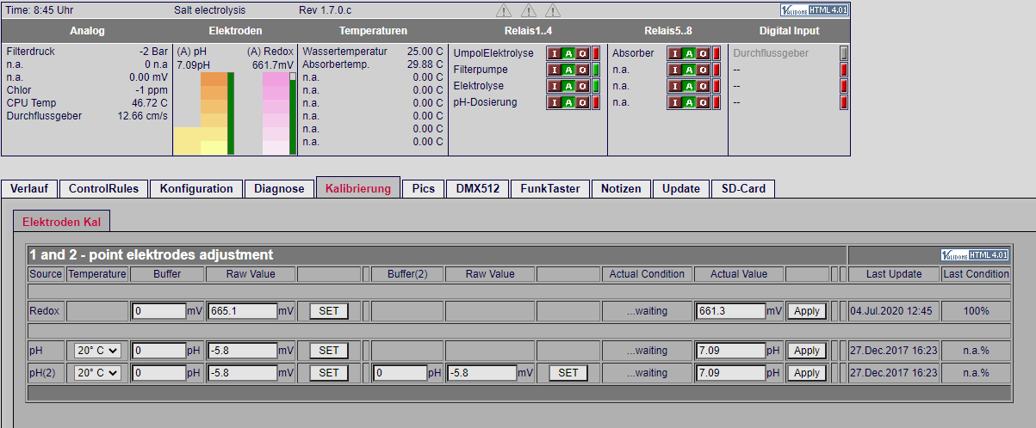This screenshot has width=1036, height=428.
Task: Go to the Notizen tab
Action: pyautogui.click(x=621, y=188)
